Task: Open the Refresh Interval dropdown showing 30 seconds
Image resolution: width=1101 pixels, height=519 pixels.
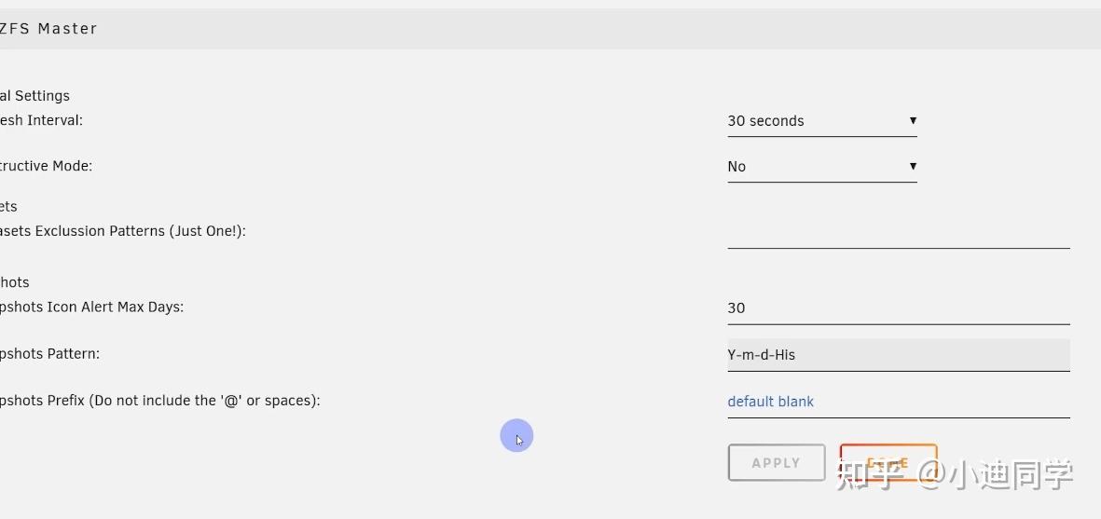Action: coord(811,121)
